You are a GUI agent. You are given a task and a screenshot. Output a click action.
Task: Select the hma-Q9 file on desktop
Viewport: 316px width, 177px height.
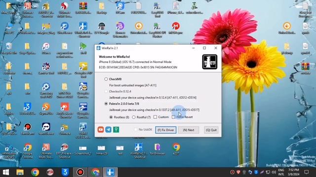(102, 150)
